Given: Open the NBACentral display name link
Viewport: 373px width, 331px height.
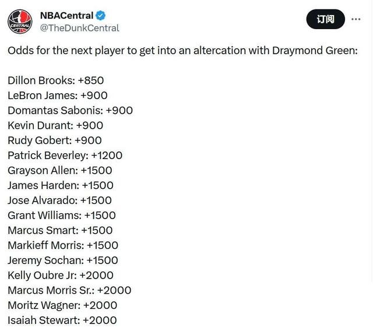Looking at the screenshot, I should 66,16.
